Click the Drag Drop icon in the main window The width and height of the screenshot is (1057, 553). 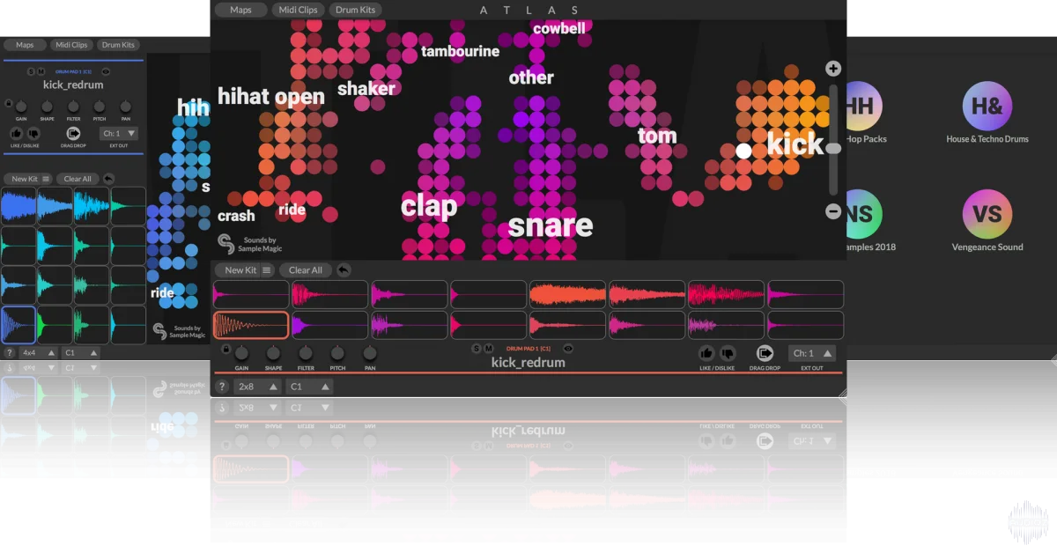[x=765, y=353]
